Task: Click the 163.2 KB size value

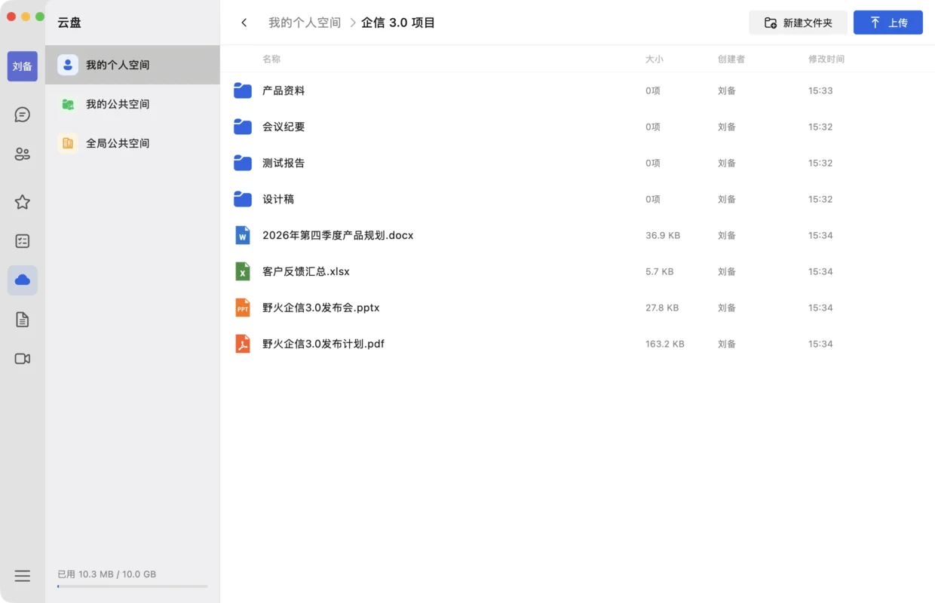Action: coord(665,344)
